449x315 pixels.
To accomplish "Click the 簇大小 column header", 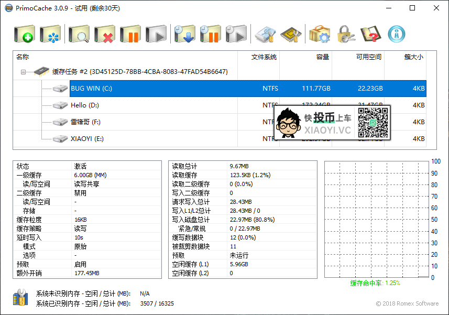I will coord(413,57).
